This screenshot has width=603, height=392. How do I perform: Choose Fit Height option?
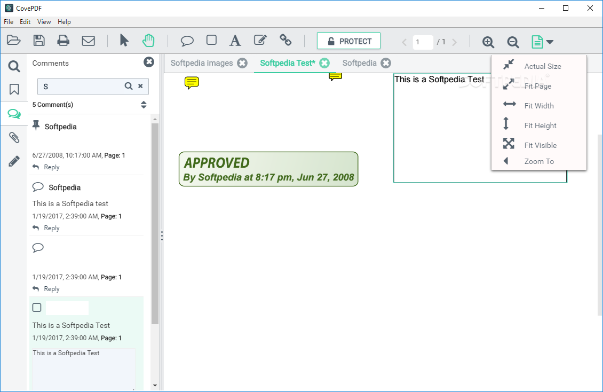tap(539, 126)
